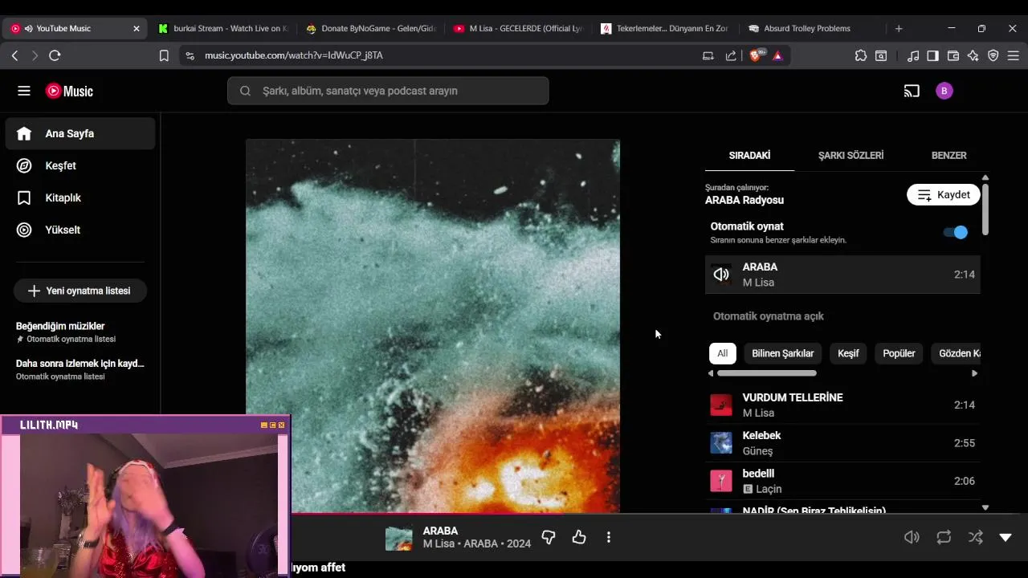Open the Brave Wallet icon

point(953,55)
